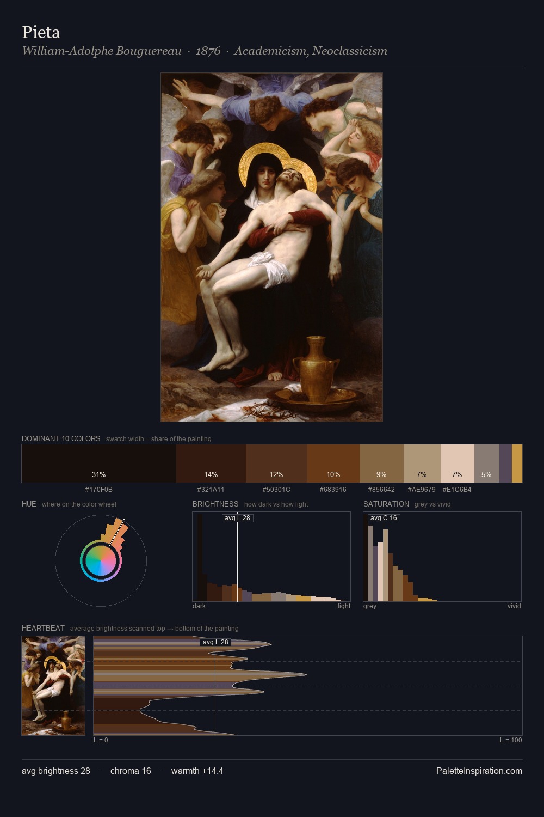Click the #E1C6B4 hex code label

tap(457, 490)
